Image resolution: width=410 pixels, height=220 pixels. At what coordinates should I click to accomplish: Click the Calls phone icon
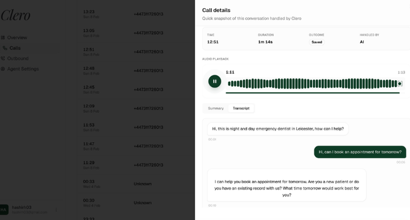coord(5,48)
